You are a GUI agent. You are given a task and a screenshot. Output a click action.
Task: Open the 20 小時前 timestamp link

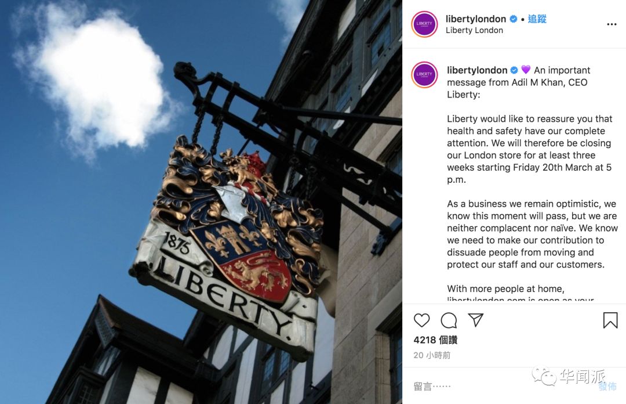432,355
